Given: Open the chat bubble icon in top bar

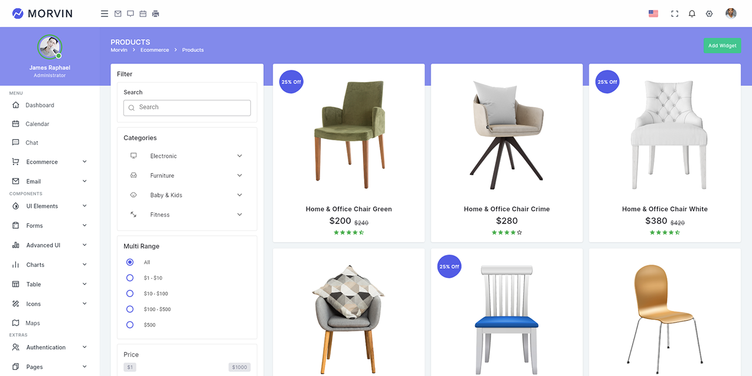Looking at the screenshot, I should [x=130, y=13].
